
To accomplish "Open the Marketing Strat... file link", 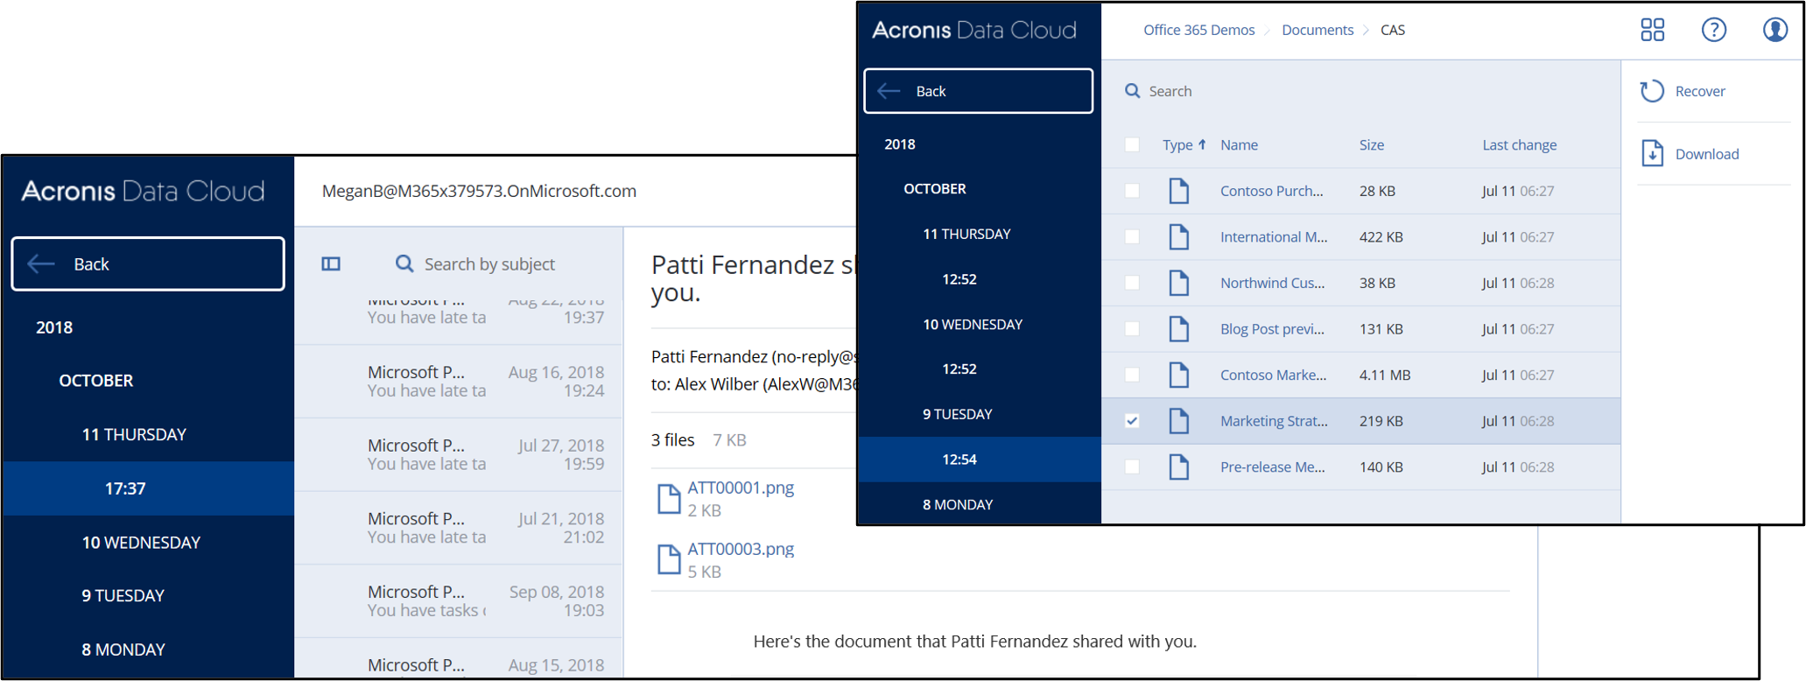I will (x=1274, y=421).
